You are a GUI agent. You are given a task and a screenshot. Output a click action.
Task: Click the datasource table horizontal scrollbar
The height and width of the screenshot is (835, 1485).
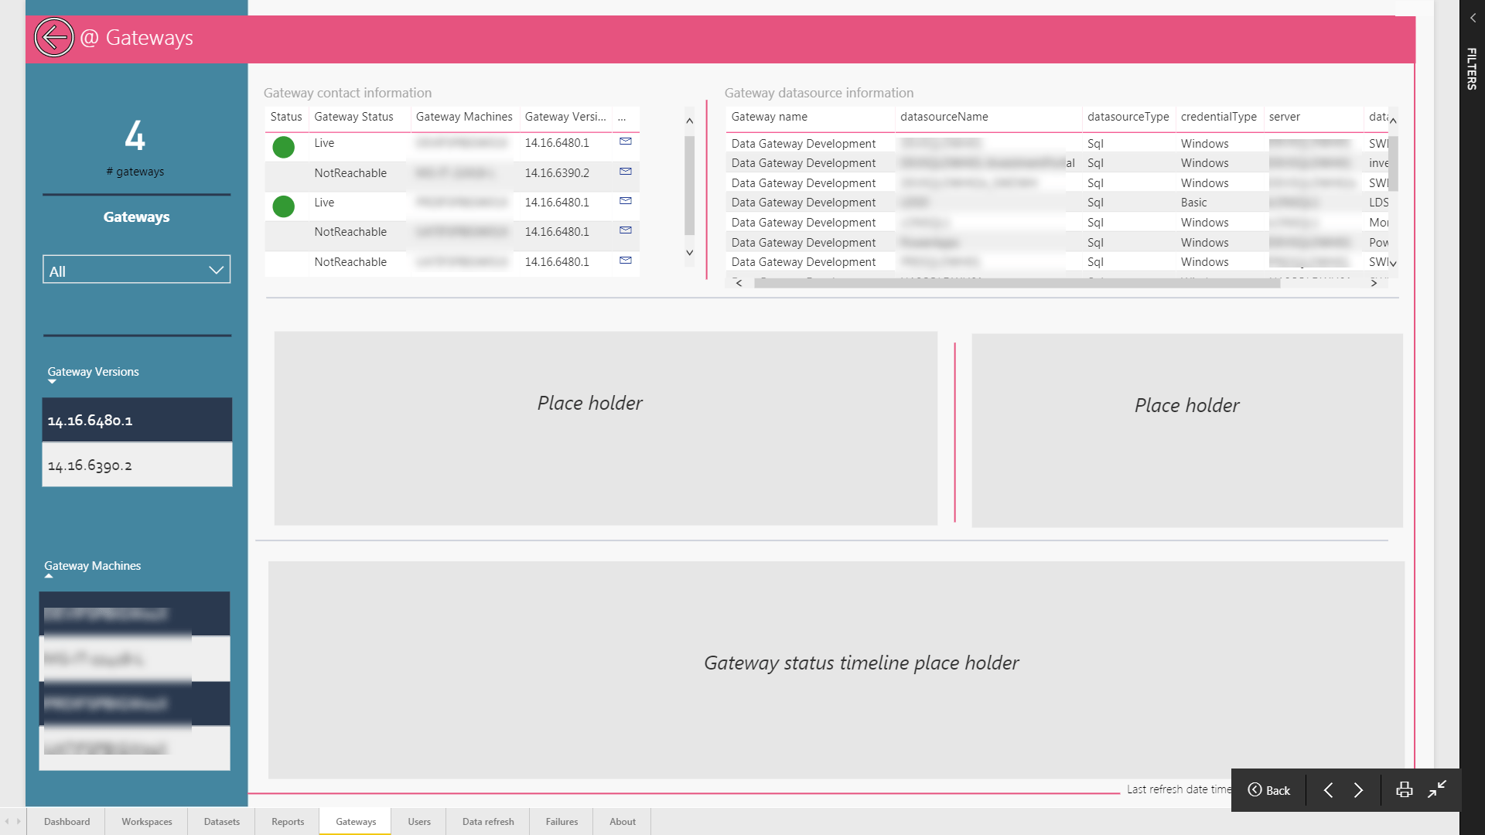(1016, 283)
